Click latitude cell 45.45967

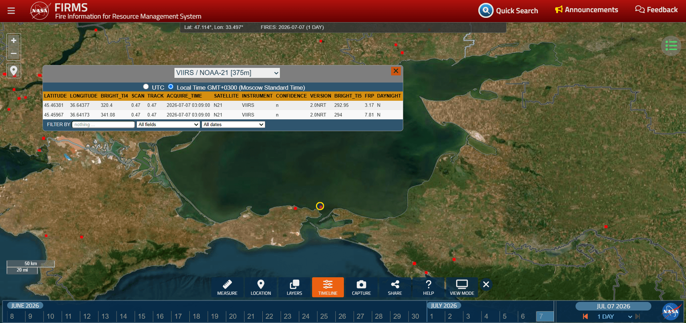click(54, 115)
